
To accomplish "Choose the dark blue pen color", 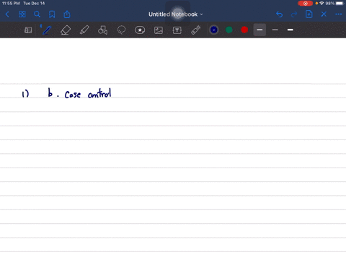I will [214, 30].
